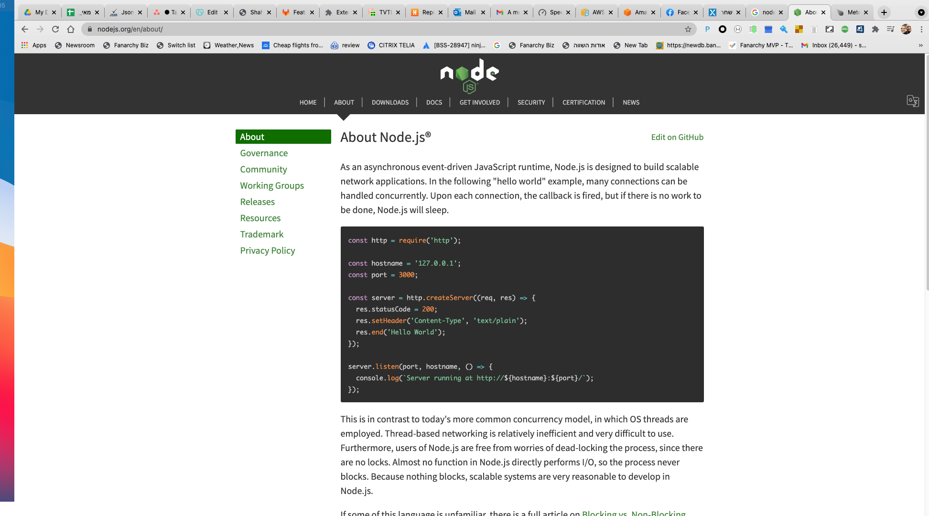Open the Chrome profile avatar
The image size is (929, 516).
(906, 29)
